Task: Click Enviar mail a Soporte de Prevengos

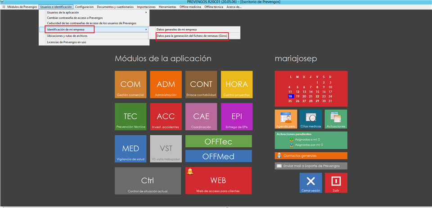Action: tap(311, 166)
